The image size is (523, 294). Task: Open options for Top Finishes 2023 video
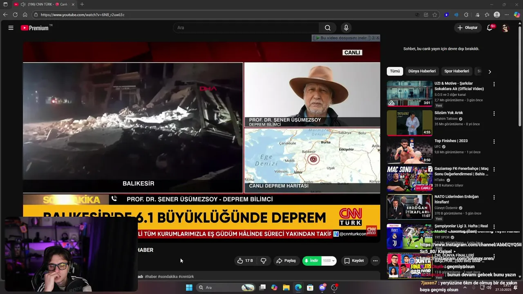(494, 142)
